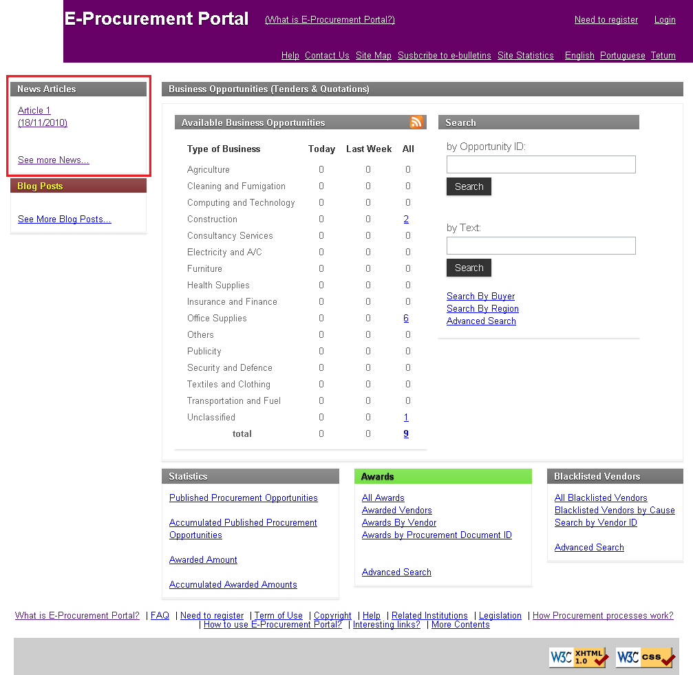The height and width of the screenshot is (675, 693).
Task: Open the W3C CSS validation badge
Action: 645,657
